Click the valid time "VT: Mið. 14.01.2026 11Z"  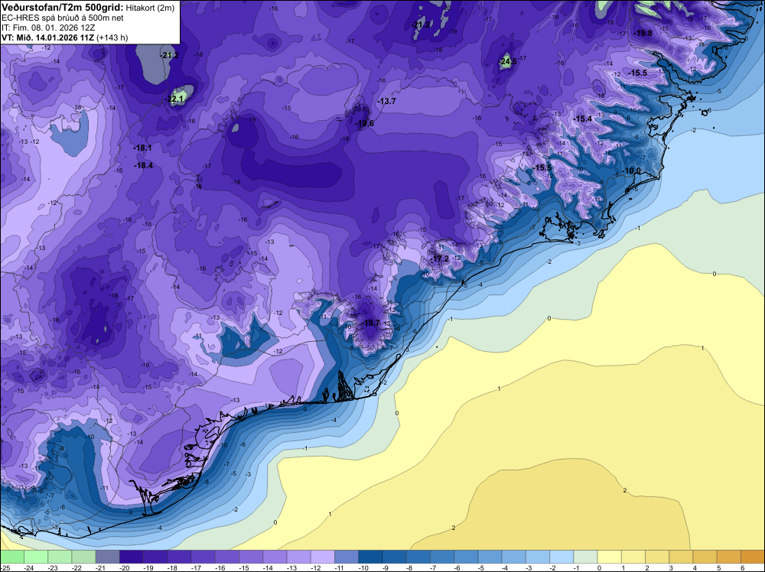47,37
